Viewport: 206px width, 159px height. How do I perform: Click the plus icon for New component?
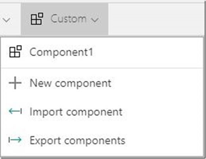(x=15, y=83)
